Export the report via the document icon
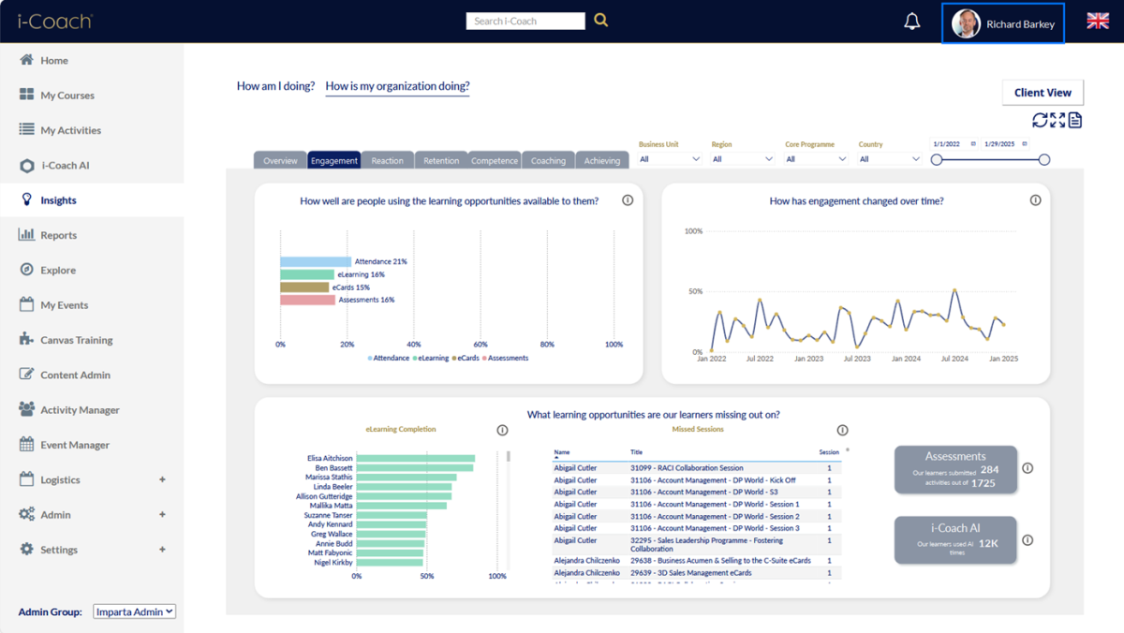This screenshot has width=1124, height=633. (x=1075, y=120)
